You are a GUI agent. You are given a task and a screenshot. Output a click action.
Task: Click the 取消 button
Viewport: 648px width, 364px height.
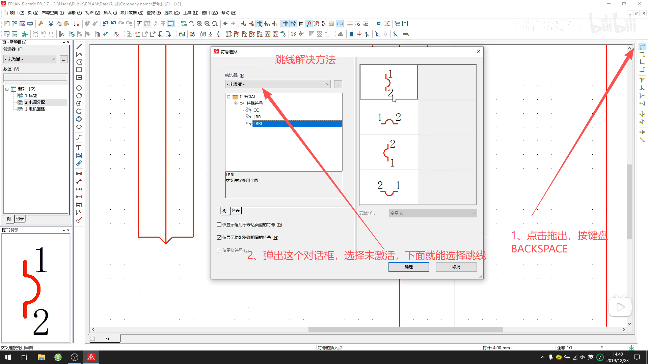(x=456, y=267)
